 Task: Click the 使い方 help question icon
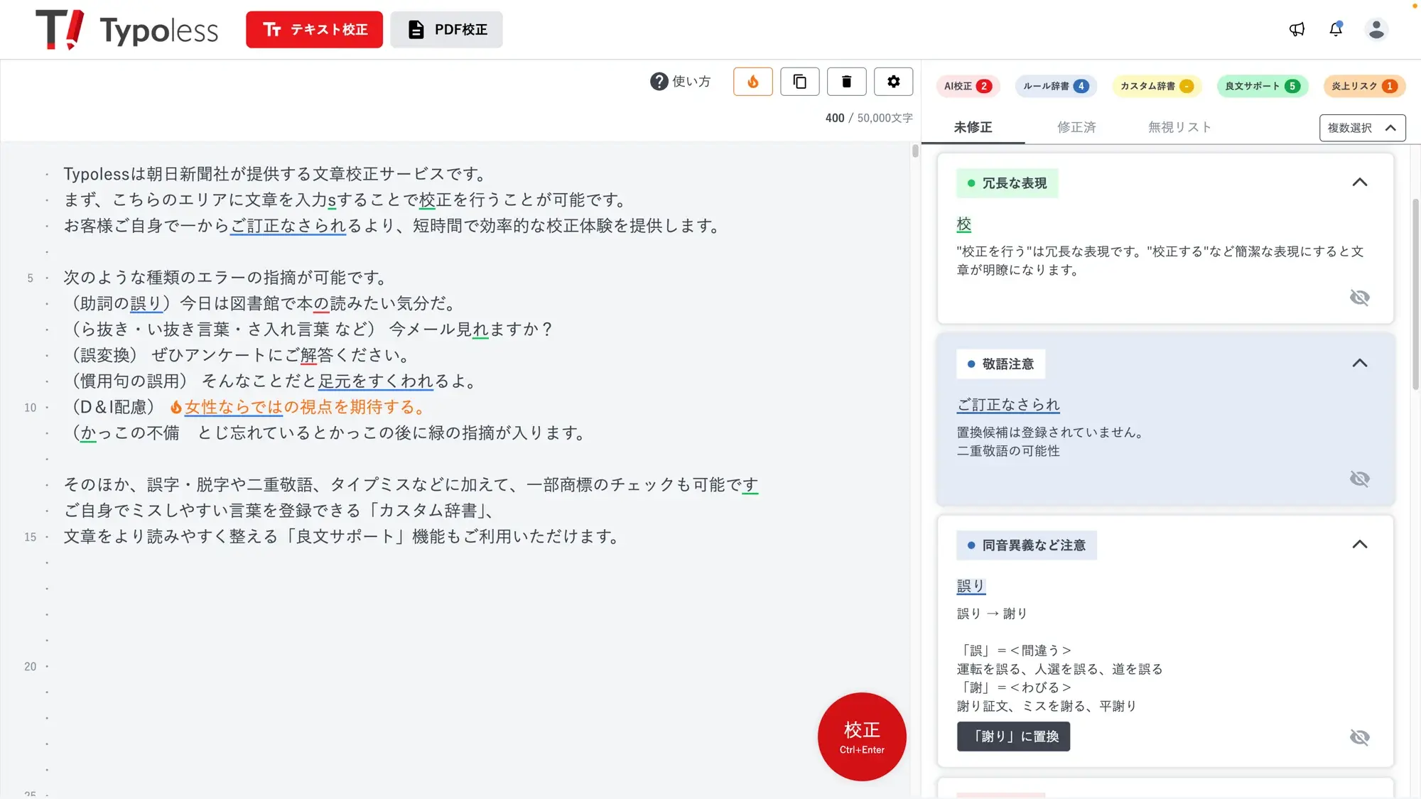[x=659, y=82]
